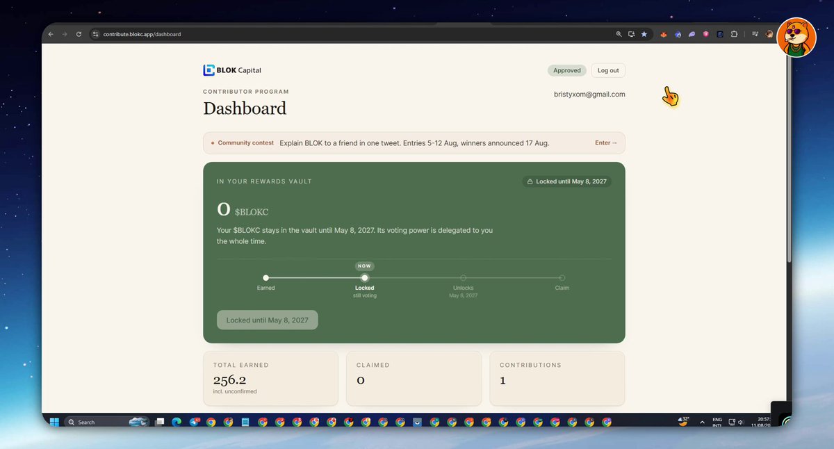
Task: Show hidden system tray icons chevron
Action: coord(701,422)
